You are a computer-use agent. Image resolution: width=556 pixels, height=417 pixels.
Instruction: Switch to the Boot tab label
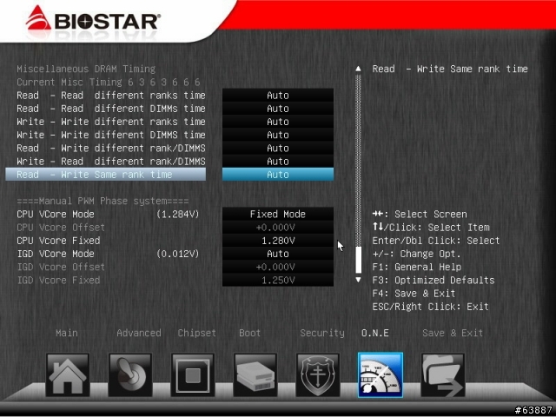pos(249,333)
